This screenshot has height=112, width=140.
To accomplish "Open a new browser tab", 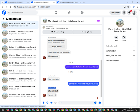I will click(84, 2).
